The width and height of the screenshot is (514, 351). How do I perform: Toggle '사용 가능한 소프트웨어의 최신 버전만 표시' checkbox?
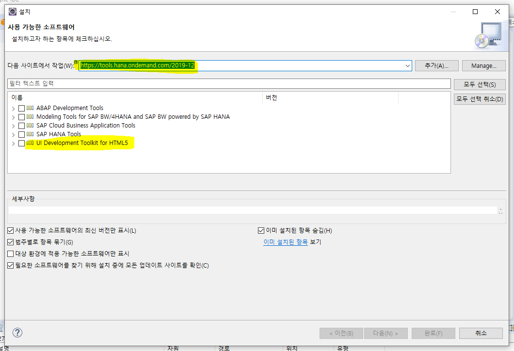click(11, 231)
